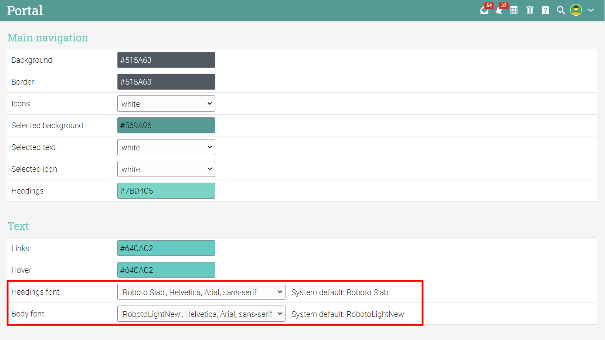Open the help question mark icon
The width and height of the screenshot is (605, 340).
tap(545, 10)
